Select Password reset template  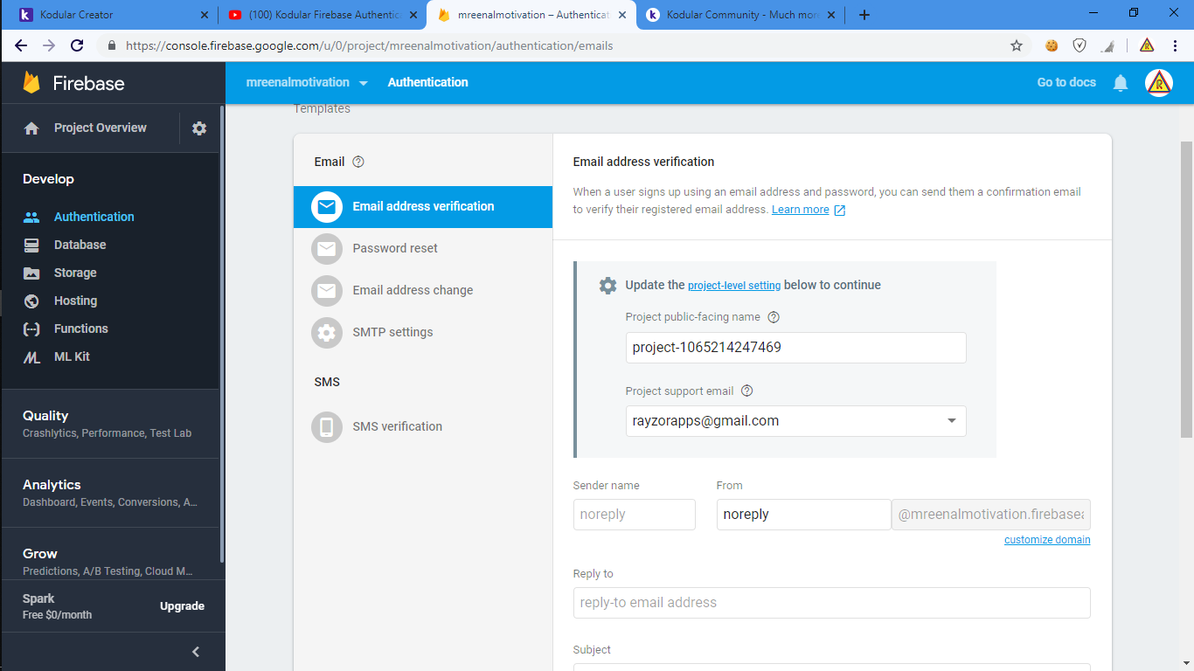(x=423, y=248)
